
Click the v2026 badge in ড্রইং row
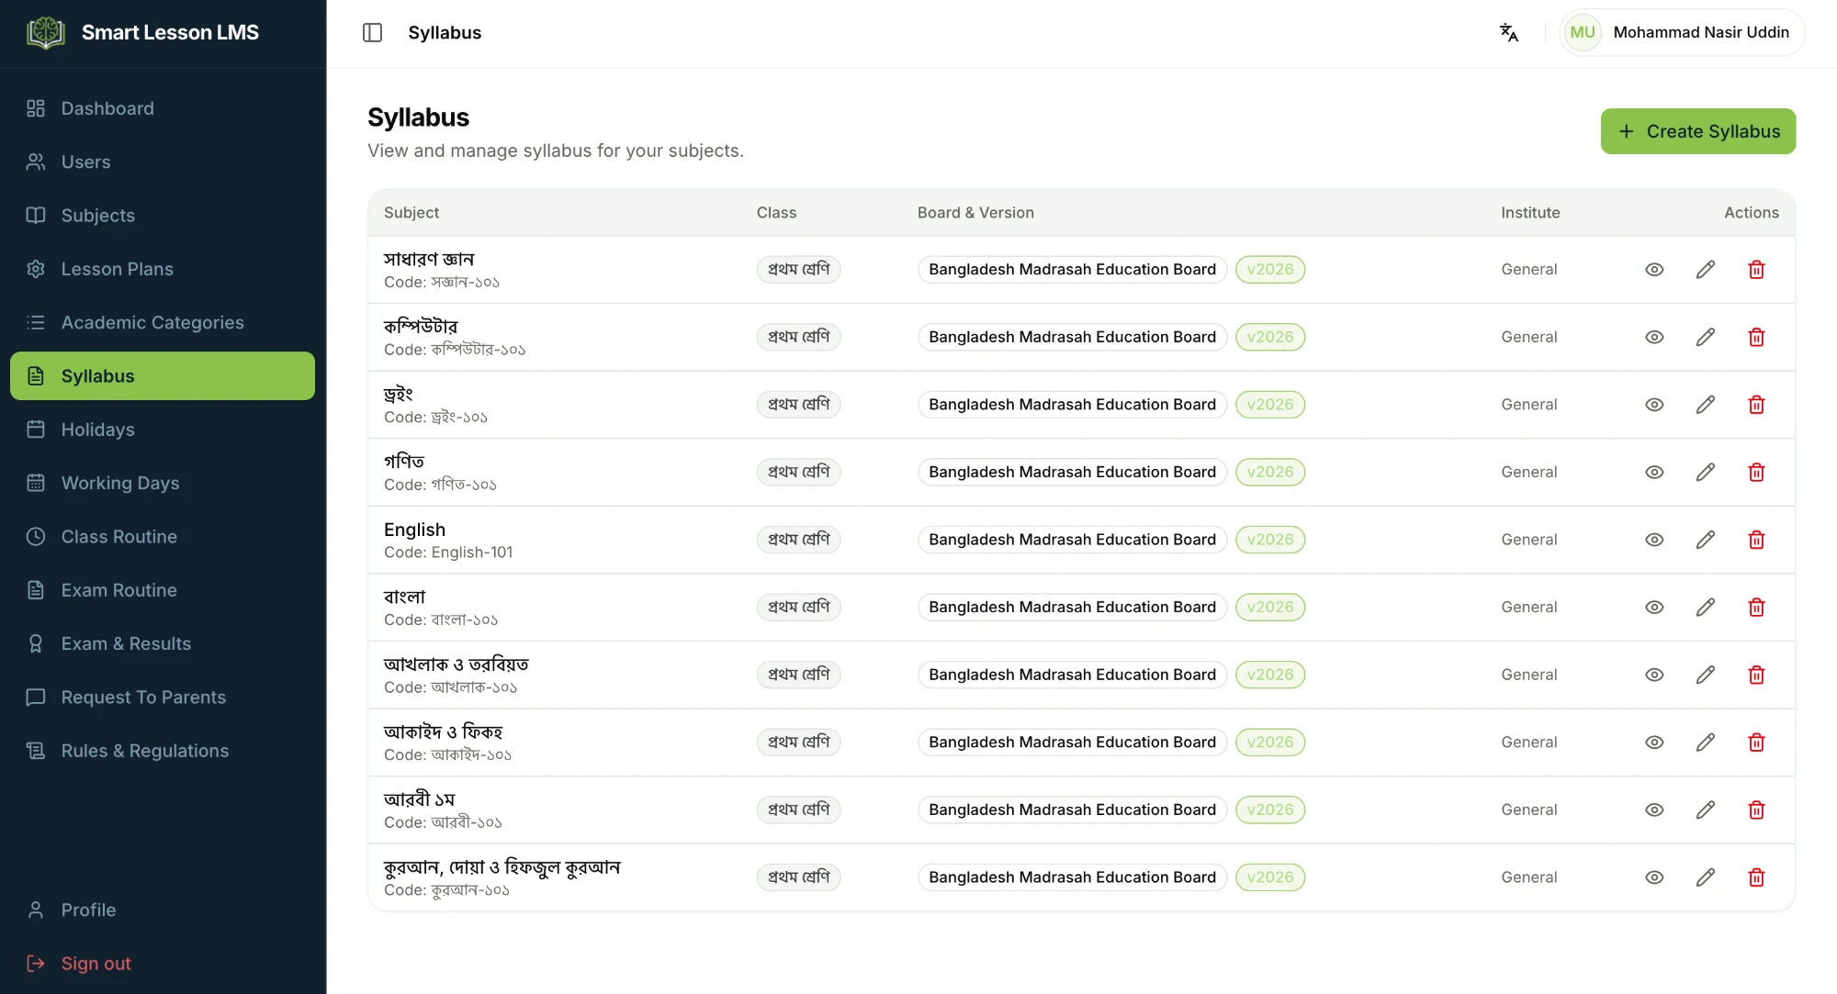pyautogui.click(x=1270, y=405)
